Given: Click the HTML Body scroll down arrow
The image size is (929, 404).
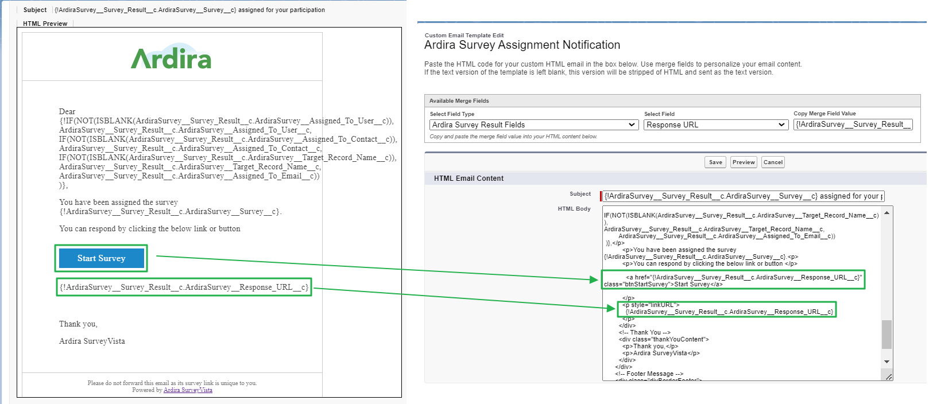Looking at the screenshot, I should point(887,362).
